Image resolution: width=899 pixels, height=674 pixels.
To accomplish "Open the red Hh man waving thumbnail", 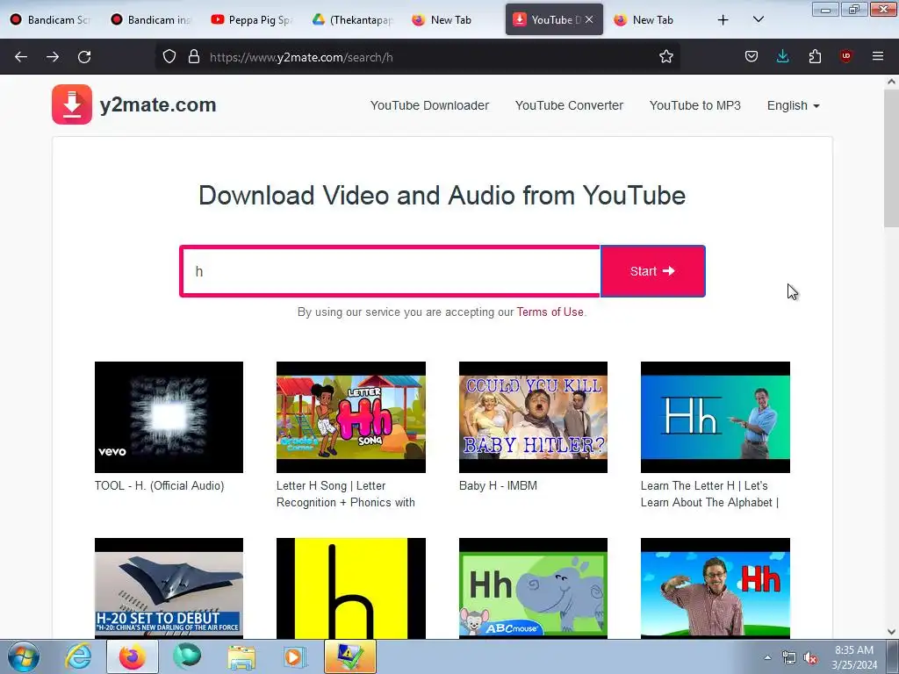I will point(715,588).
